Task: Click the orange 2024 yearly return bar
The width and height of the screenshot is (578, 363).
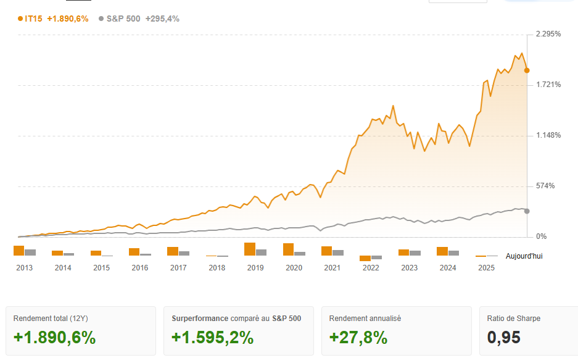Action: (x=442, y=251)
